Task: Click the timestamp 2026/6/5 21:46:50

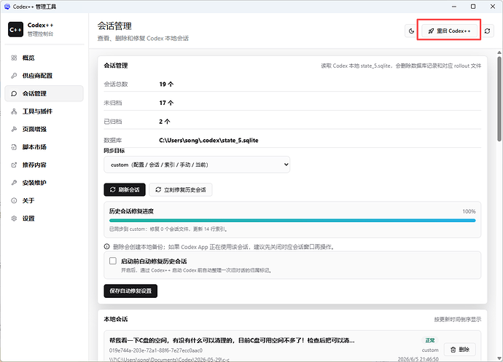Action: pyautogui.click(x=418, y=359)
